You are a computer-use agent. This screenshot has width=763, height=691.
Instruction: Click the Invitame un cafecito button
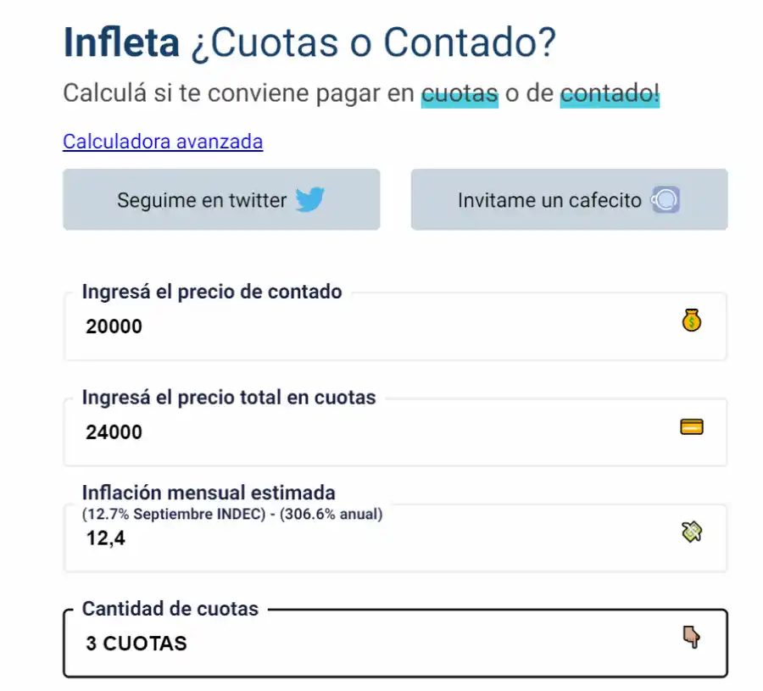tap(569, 200)
